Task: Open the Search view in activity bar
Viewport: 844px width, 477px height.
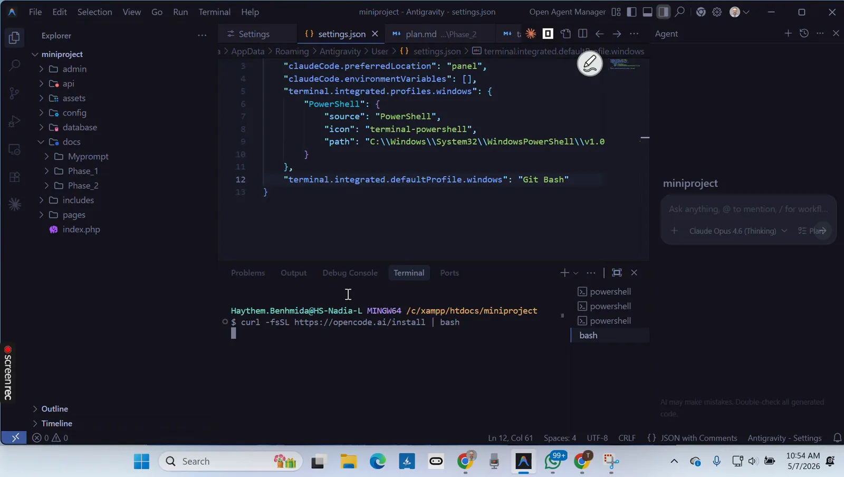Action: [x=14, y=65]
